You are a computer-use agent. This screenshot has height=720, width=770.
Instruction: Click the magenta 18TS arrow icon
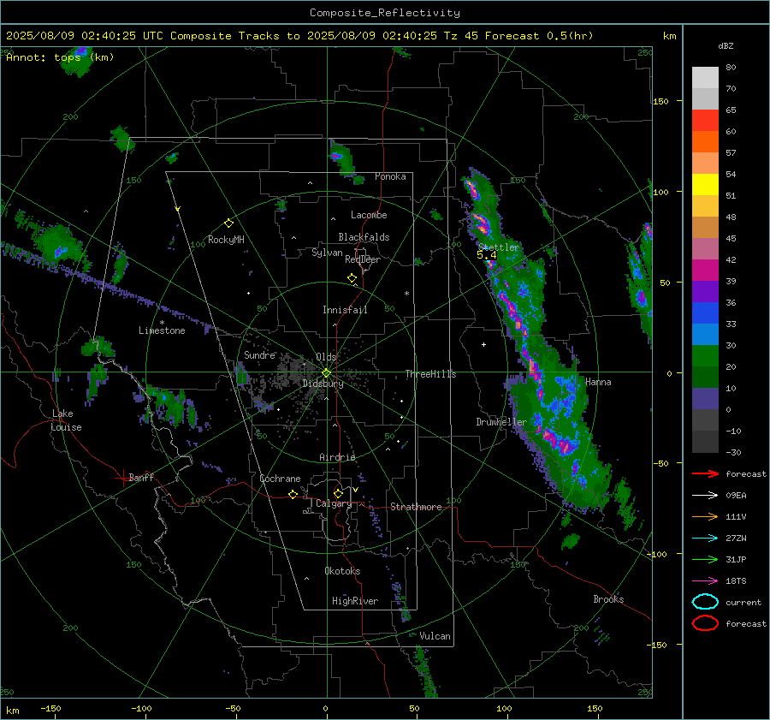[x=705, y=581]
